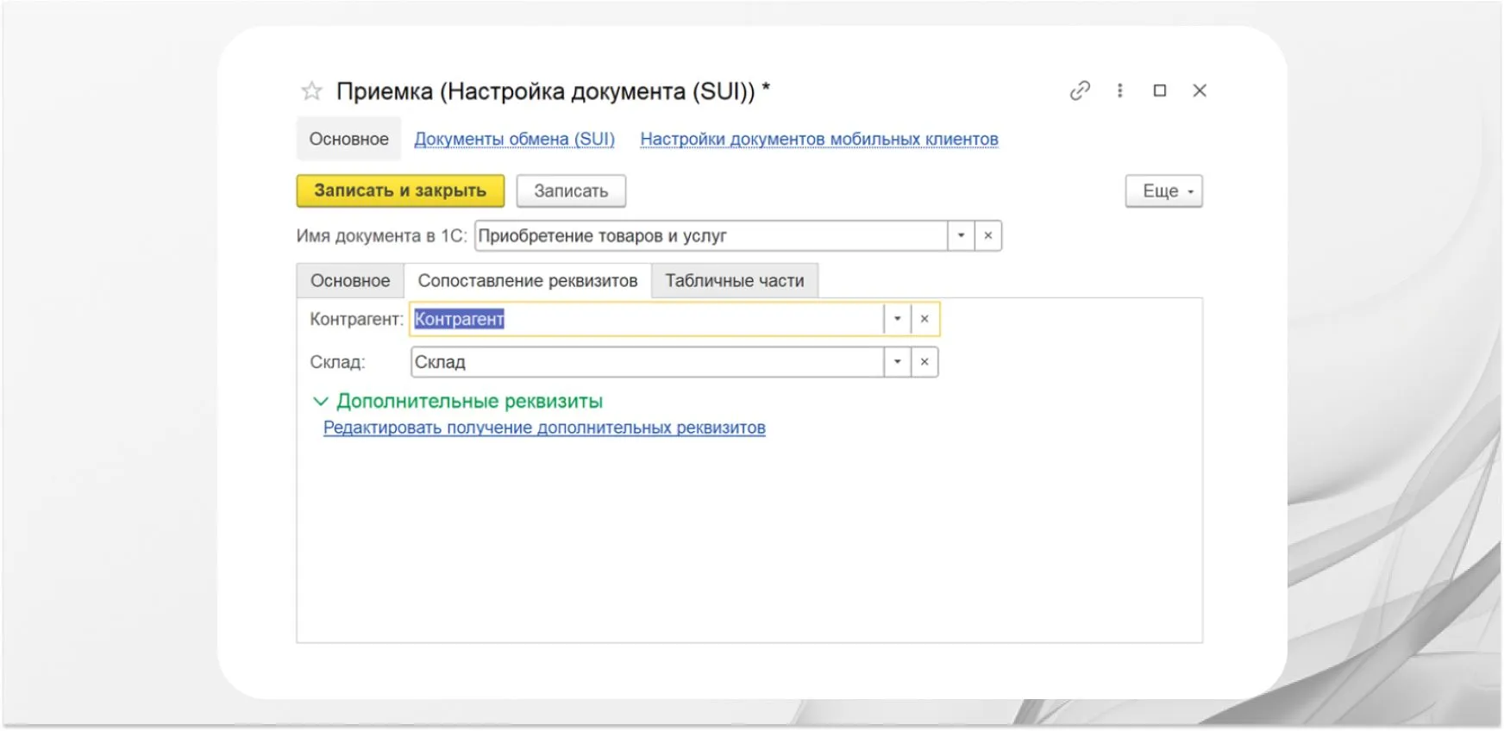Click into Приобретение товаров и услуг field
This screenshot has height=731, width=1504.
pos(711,235)
